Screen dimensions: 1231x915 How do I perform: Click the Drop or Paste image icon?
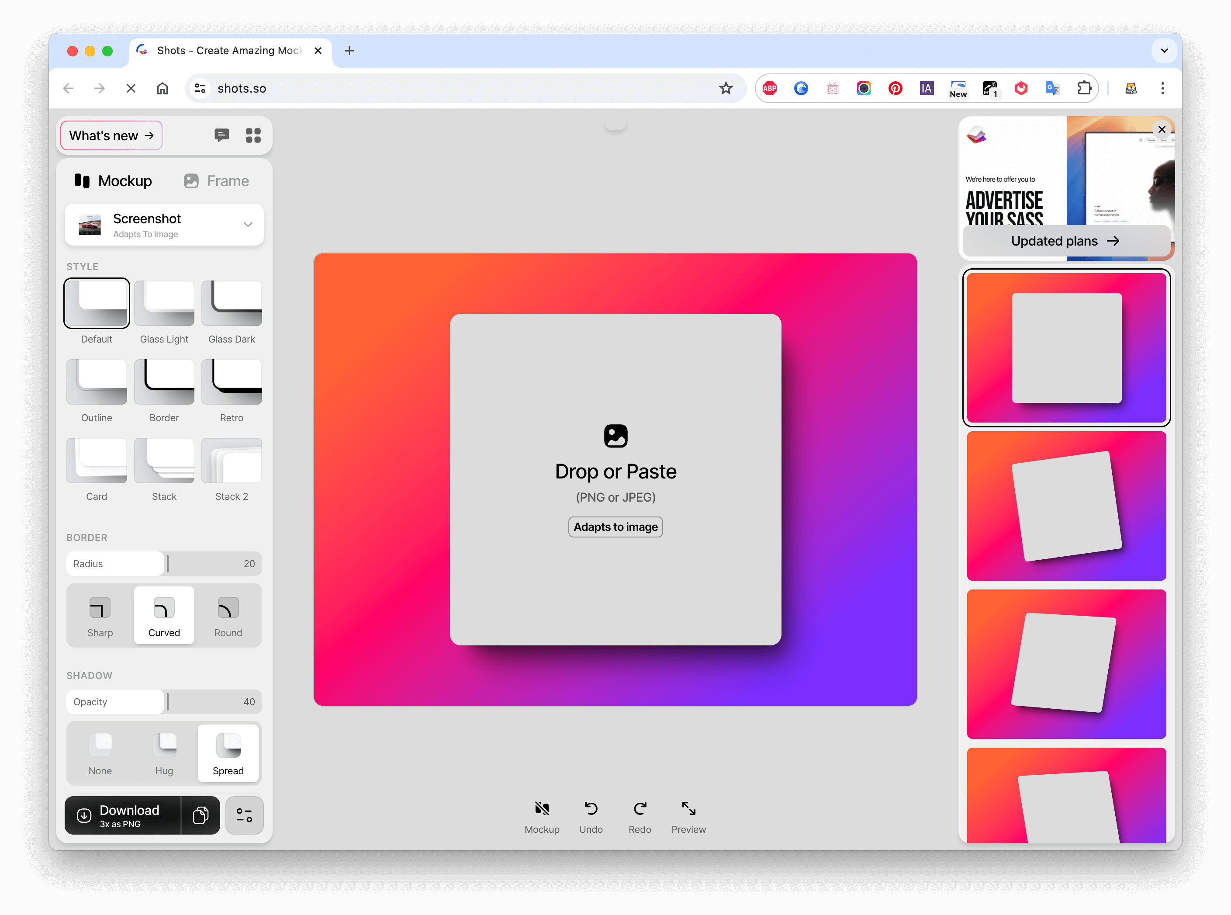[616, 437]
